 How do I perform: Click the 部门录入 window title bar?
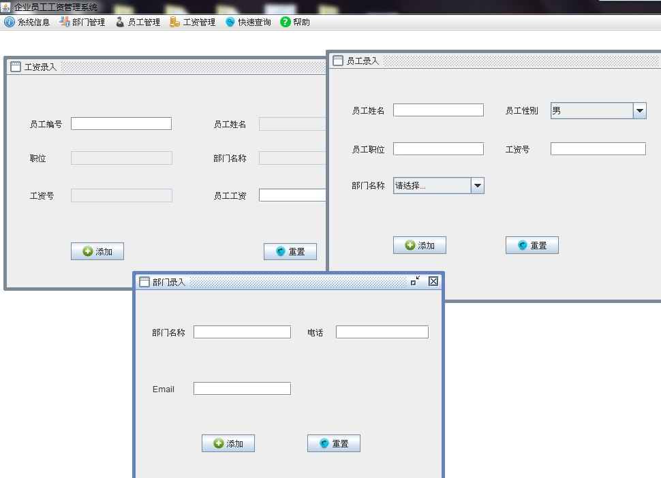pyautogui.click(x=289, y=282)
